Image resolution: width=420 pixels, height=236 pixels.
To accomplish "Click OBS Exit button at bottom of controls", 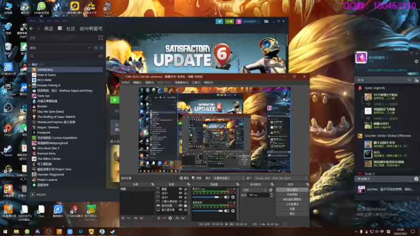I will pos(292,214).
